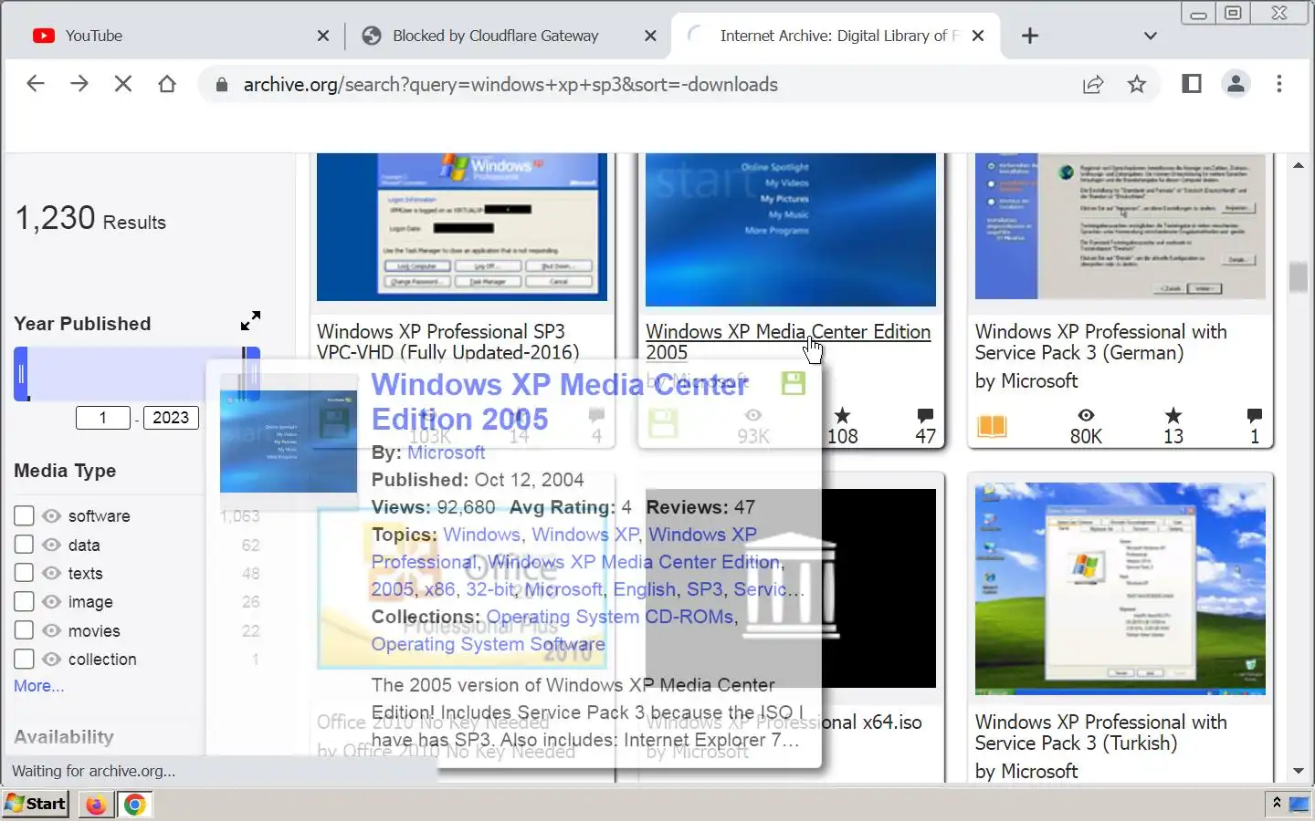Screen dimensions: 1315x821
Task: Open Chrome from the taskbar
Action: click(x=135, y=805)
